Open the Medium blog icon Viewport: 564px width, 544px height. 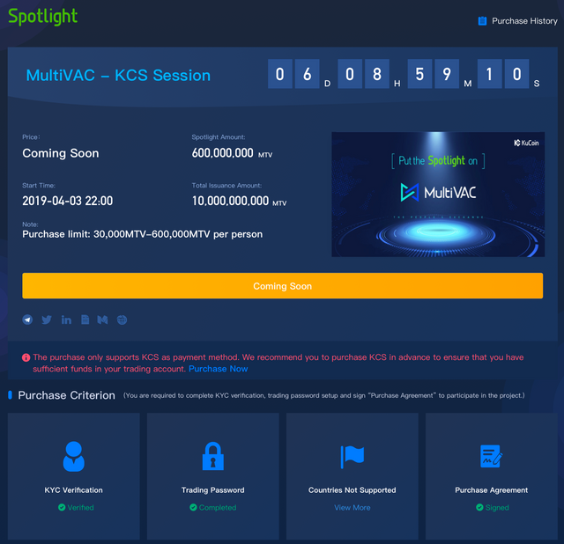(x=102, y=320)
